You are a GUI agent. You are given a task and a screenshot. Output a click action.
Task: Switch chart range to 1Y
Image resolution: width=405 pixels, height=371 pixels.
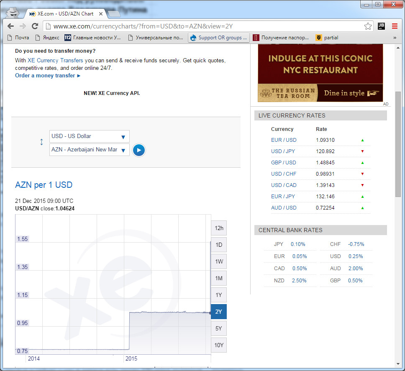click(219, 295)
